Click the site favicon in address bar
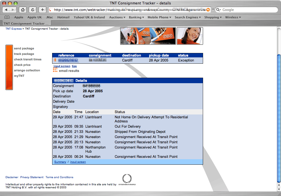This screenshot has width=281, height=196. (51, 10)
